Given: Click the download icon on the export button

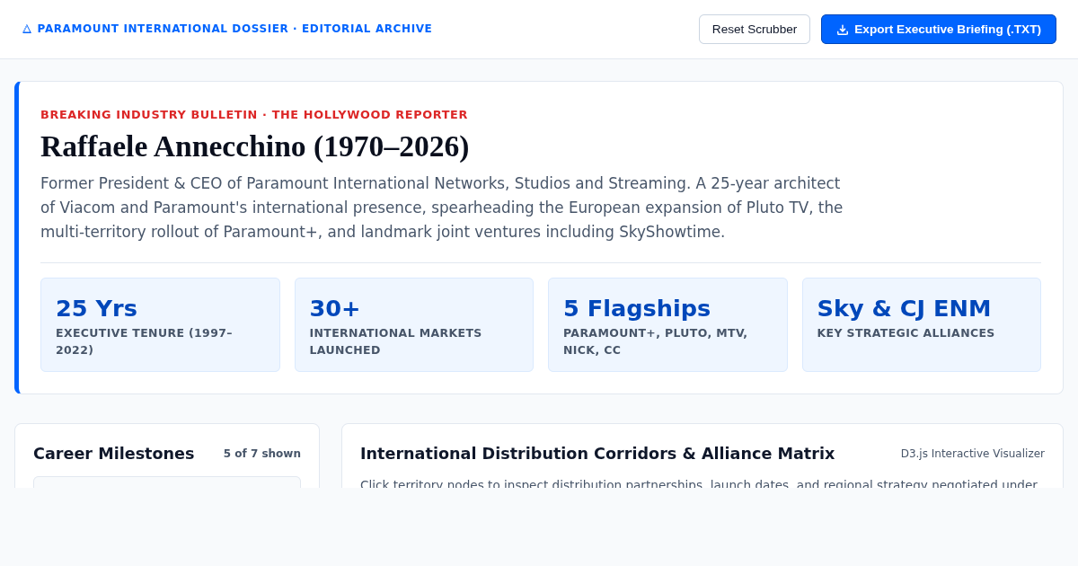Looking at the screenshot, I should click(x=843, y=30).
